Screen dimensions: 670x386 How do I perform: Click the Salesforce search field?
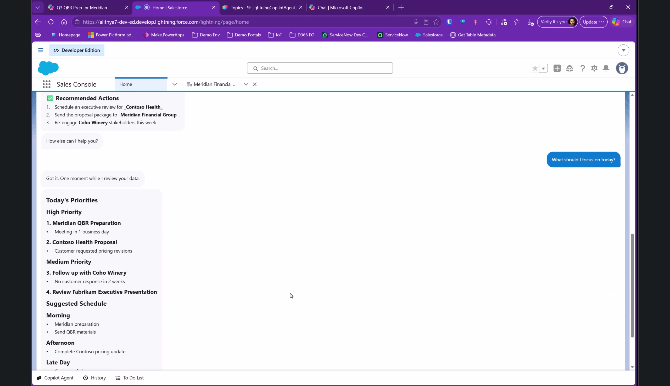pos(320,68)
